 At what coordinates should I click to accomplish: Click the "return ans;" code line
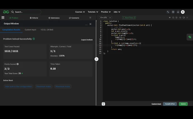116,49
